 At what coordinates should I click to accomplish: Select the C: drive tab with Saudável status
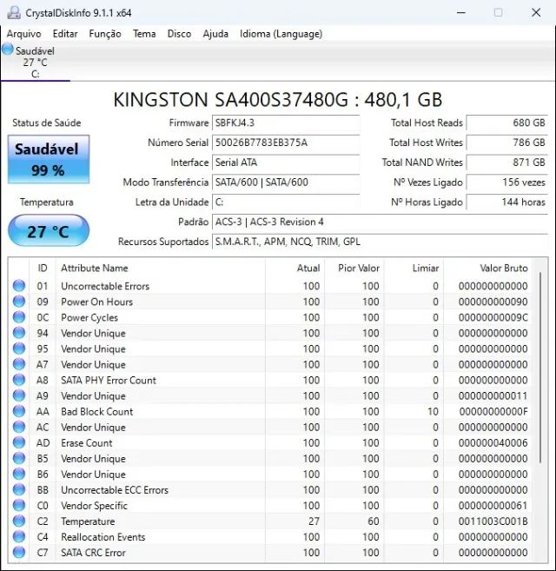coord(35,62)
